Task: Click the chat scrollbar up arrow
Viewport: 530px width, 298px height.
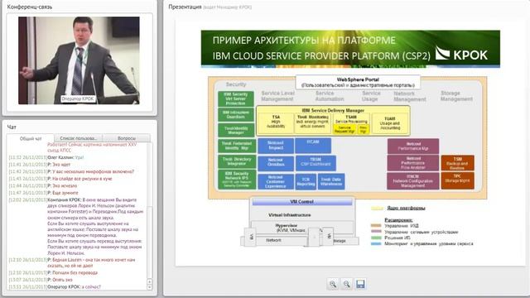Action: [x=149, y=281]
